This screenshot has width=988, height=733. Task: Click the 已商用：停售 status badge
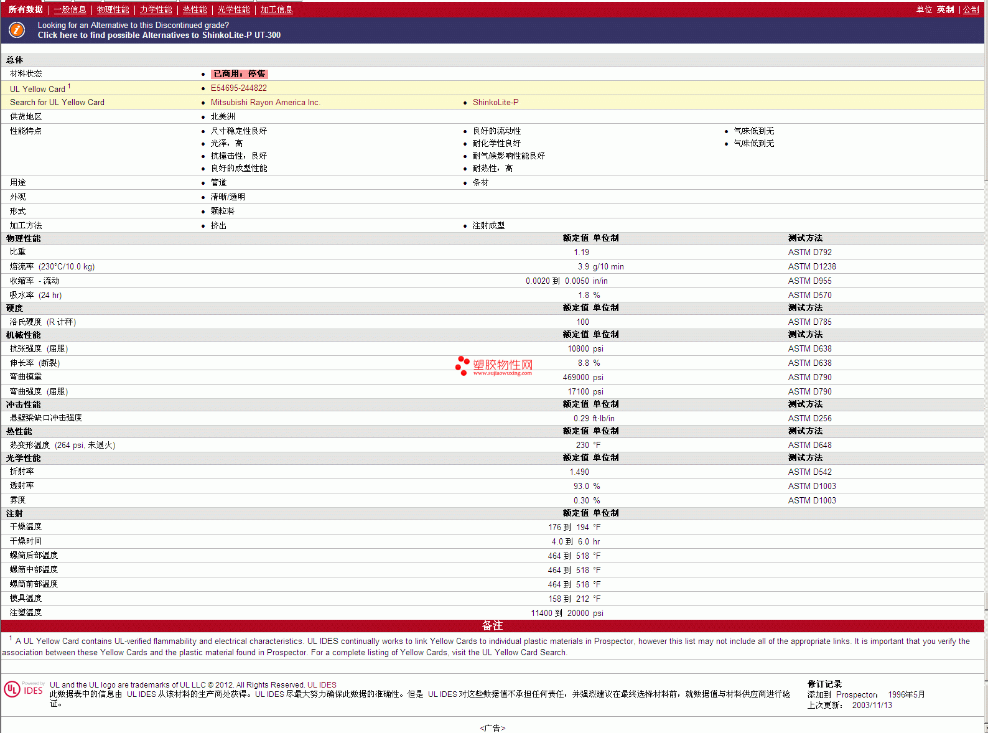pos(239,74)
